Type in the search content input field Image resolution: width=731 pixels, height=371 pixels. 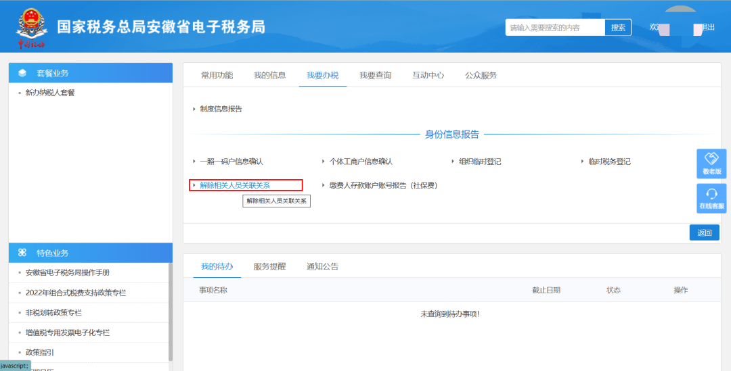coord(555,28)
